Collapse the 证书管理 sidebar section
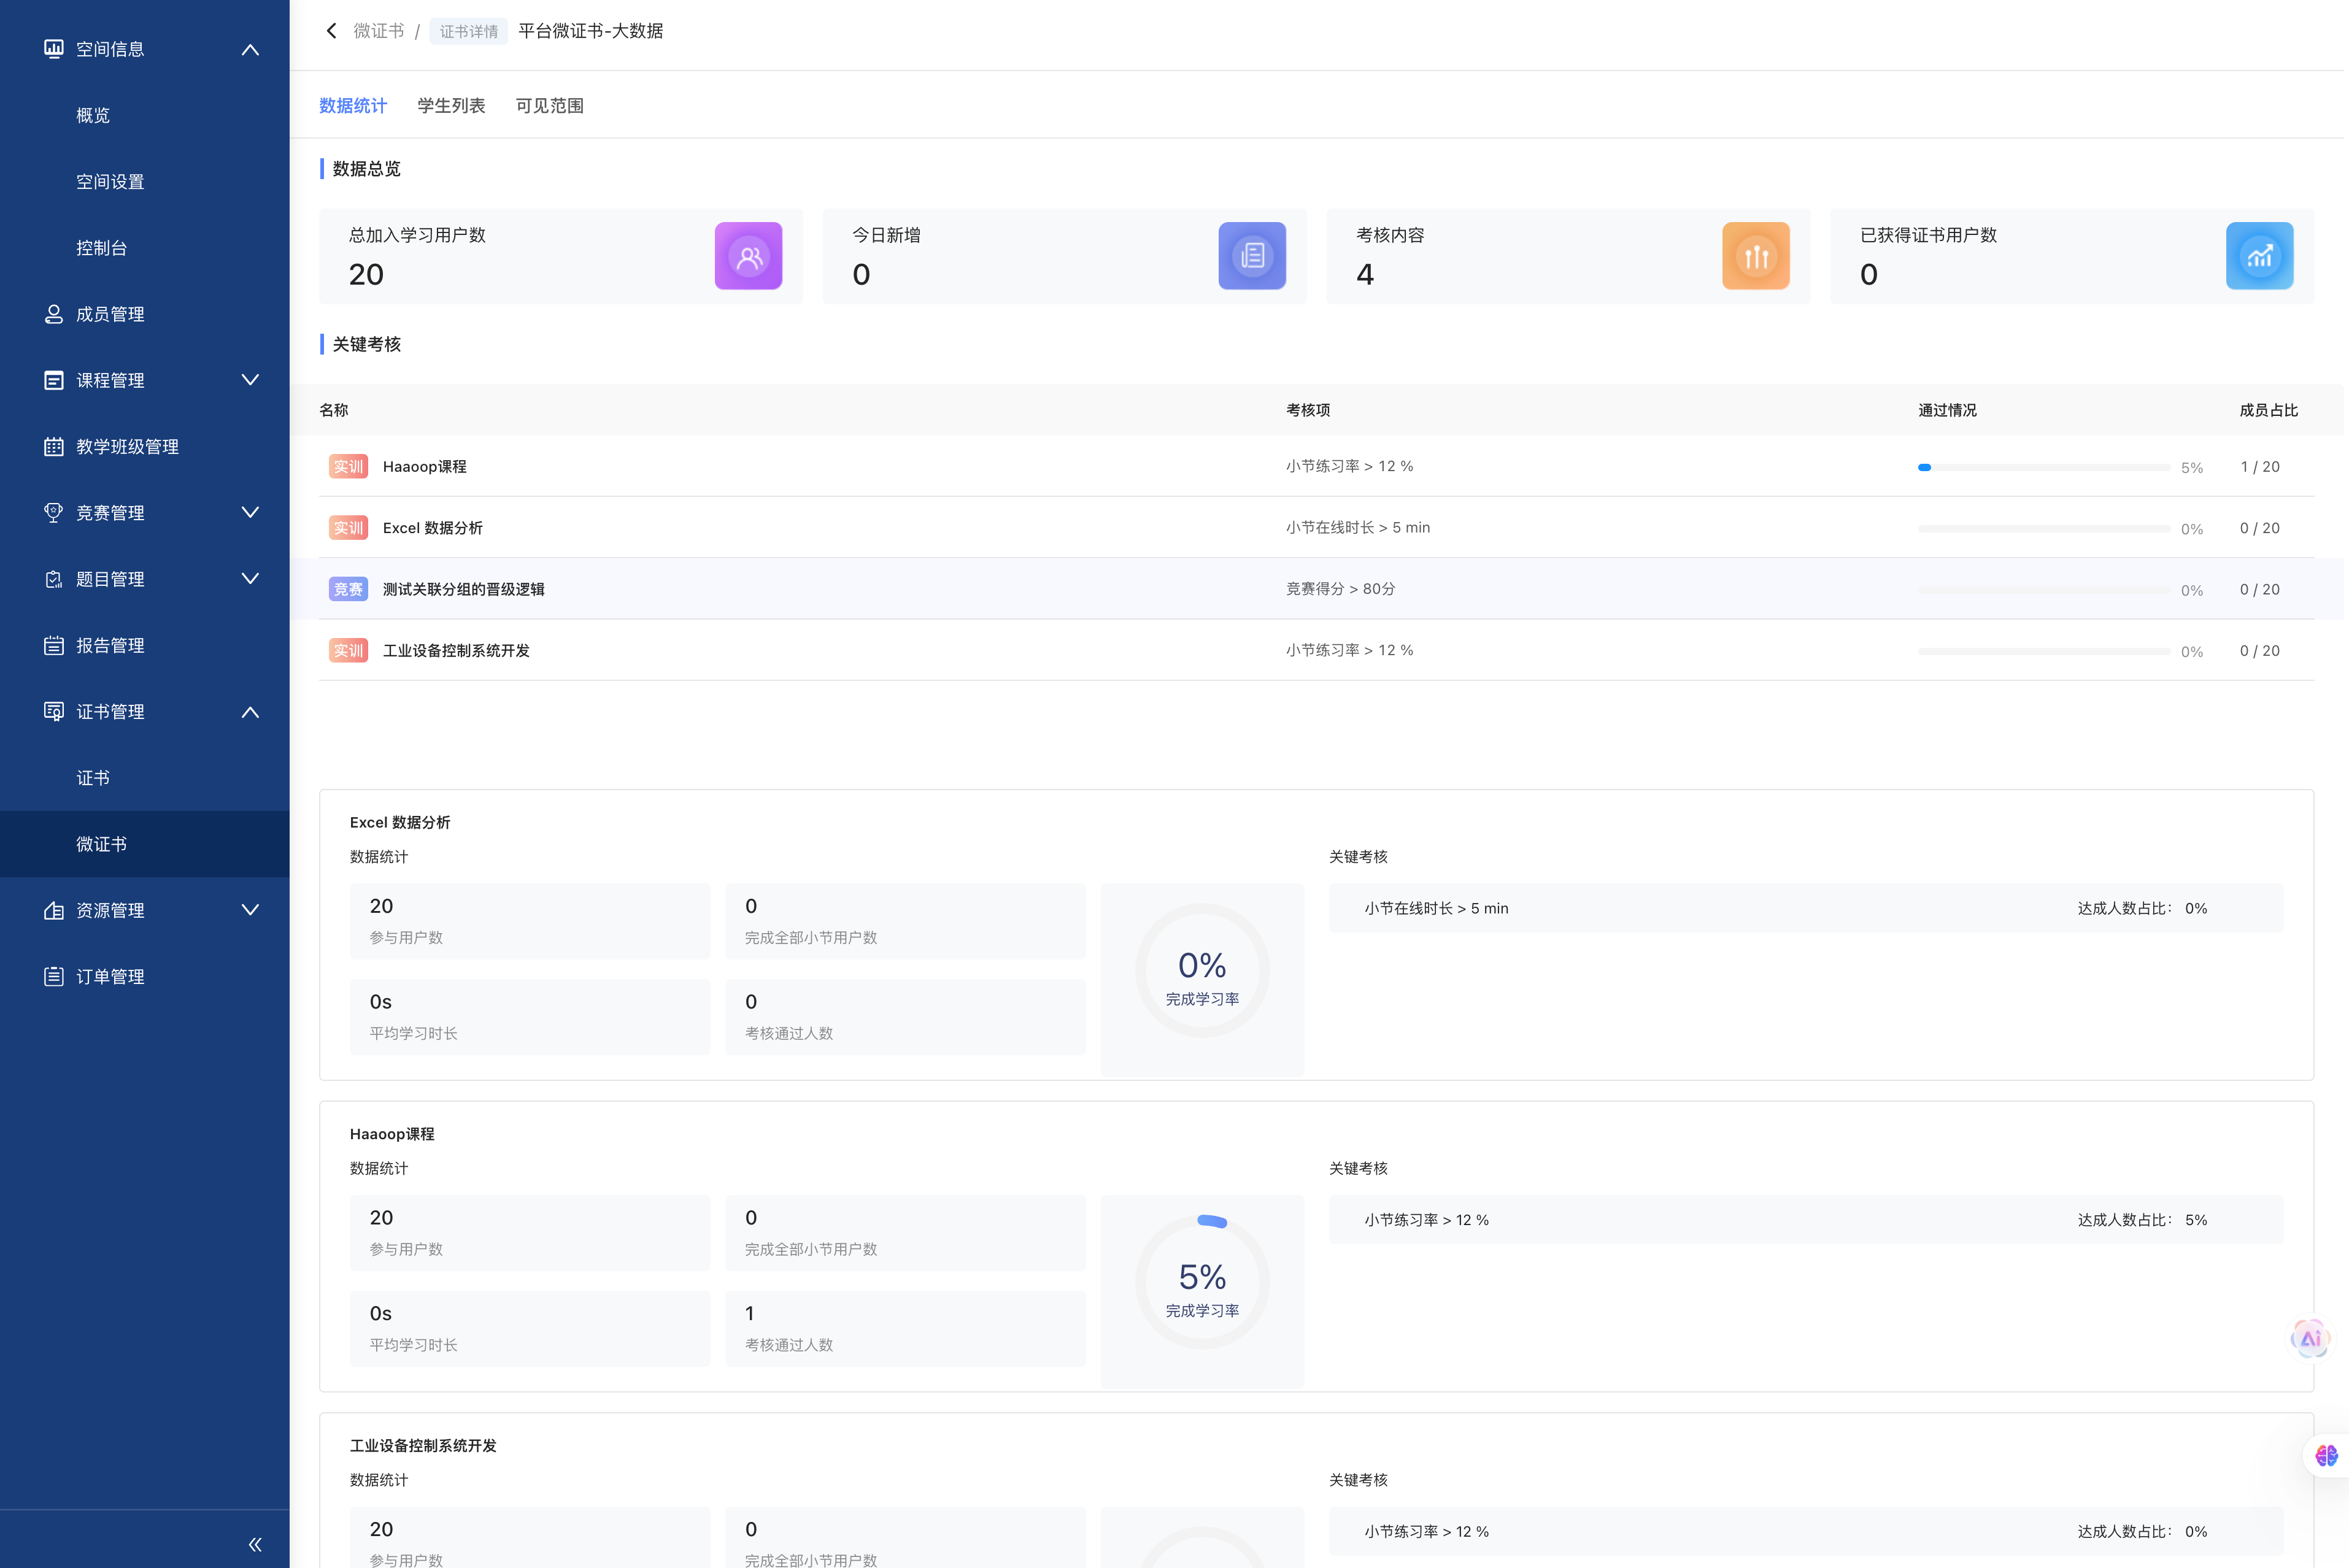The image size is (2349, 1568). click(x=250, y=712)
